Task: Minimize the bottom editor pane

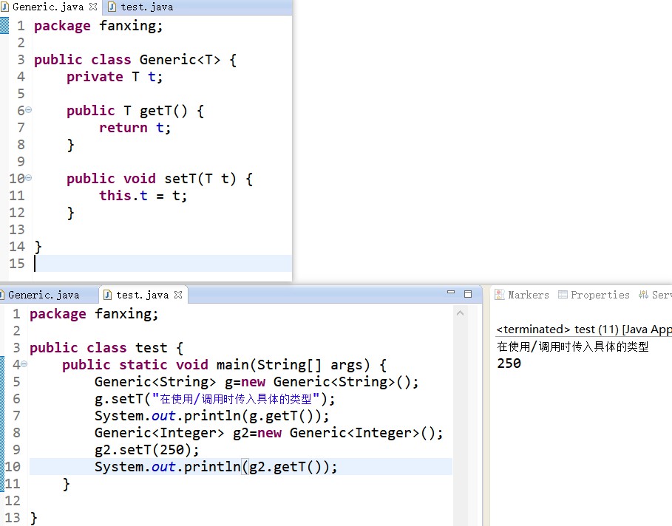Action: click(451, 293)
